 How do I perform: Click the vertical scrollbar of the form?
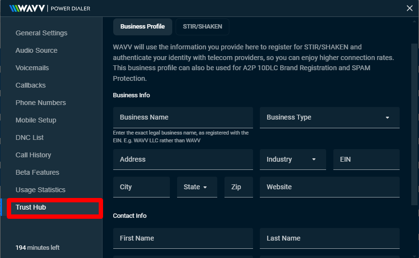[x=414, y=124]
